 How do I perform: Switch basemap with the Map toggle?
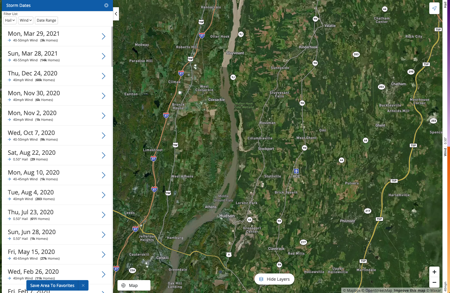[134, 285]
